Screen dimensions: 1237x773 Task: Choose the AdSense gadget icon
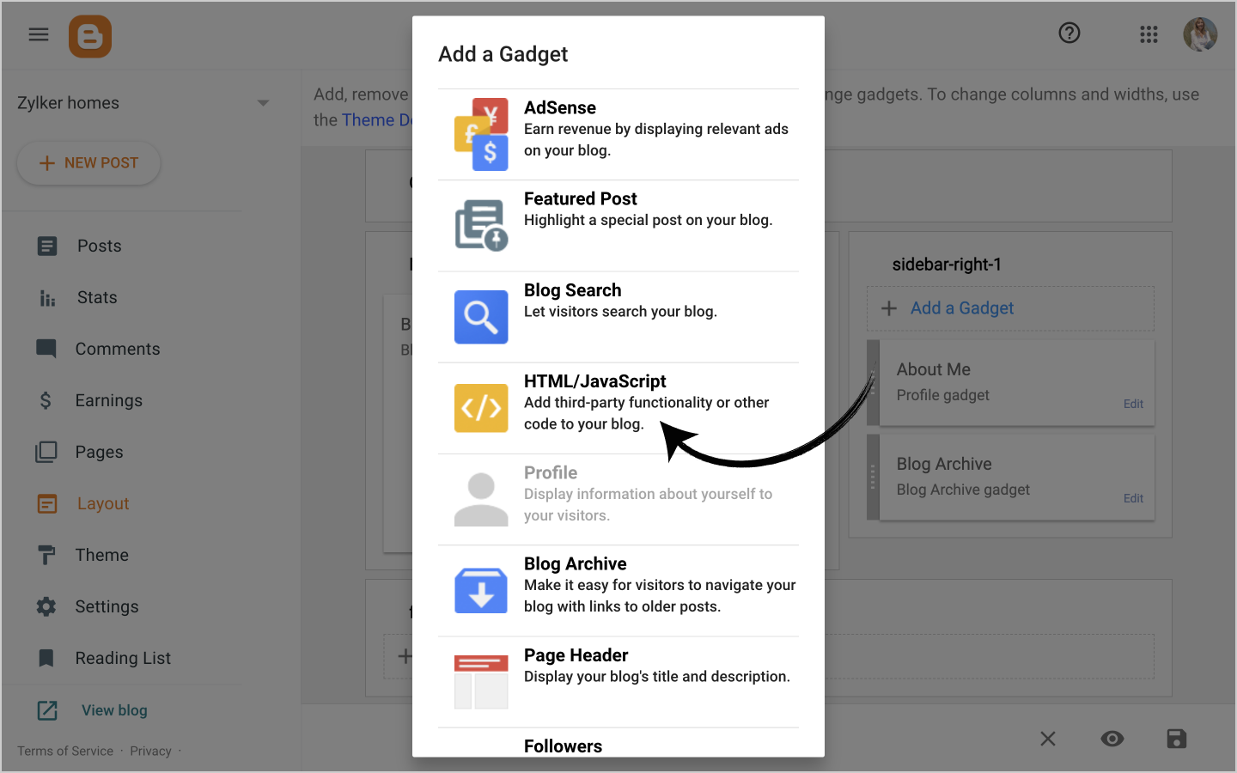pos(481,134)
